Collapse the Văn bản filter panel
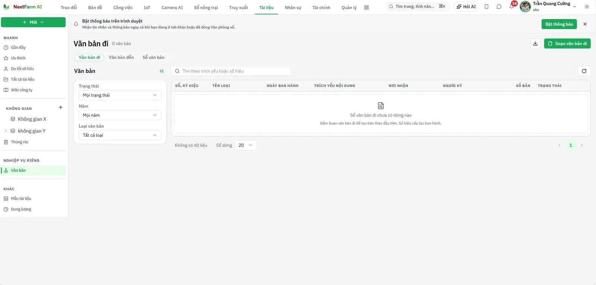The height and width of the screenshot is (285, 596). pyautogui.click(x=162, y=71)
